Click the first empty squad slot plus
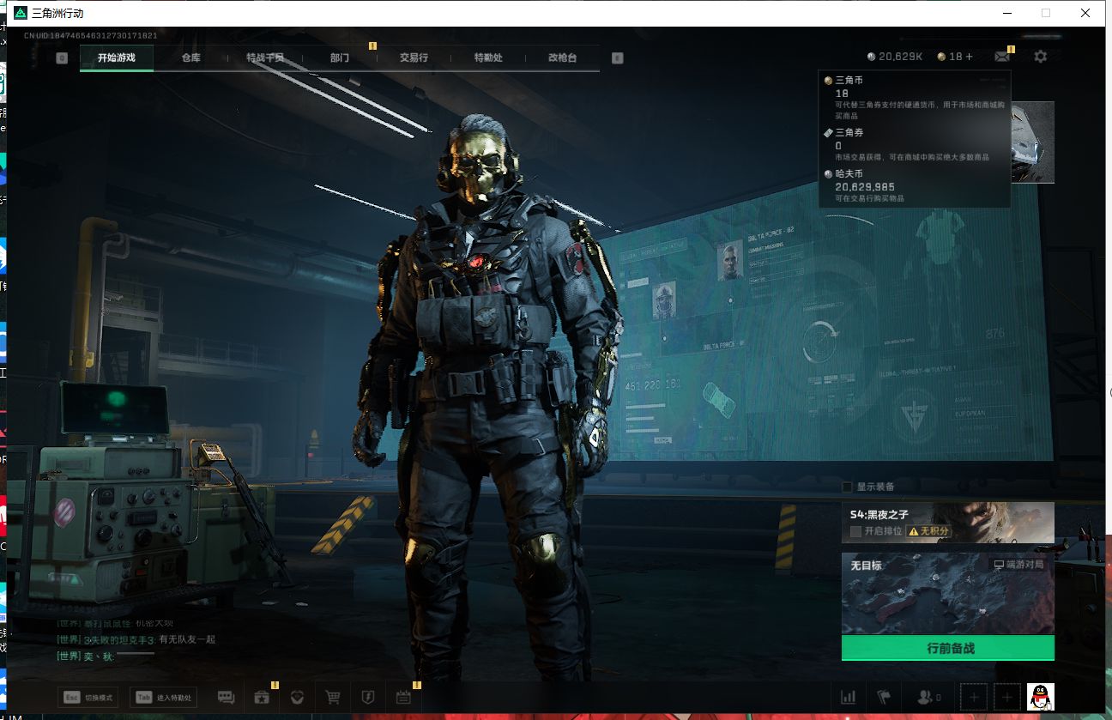Screen dimensions: 1112x720 coord(974,697)
